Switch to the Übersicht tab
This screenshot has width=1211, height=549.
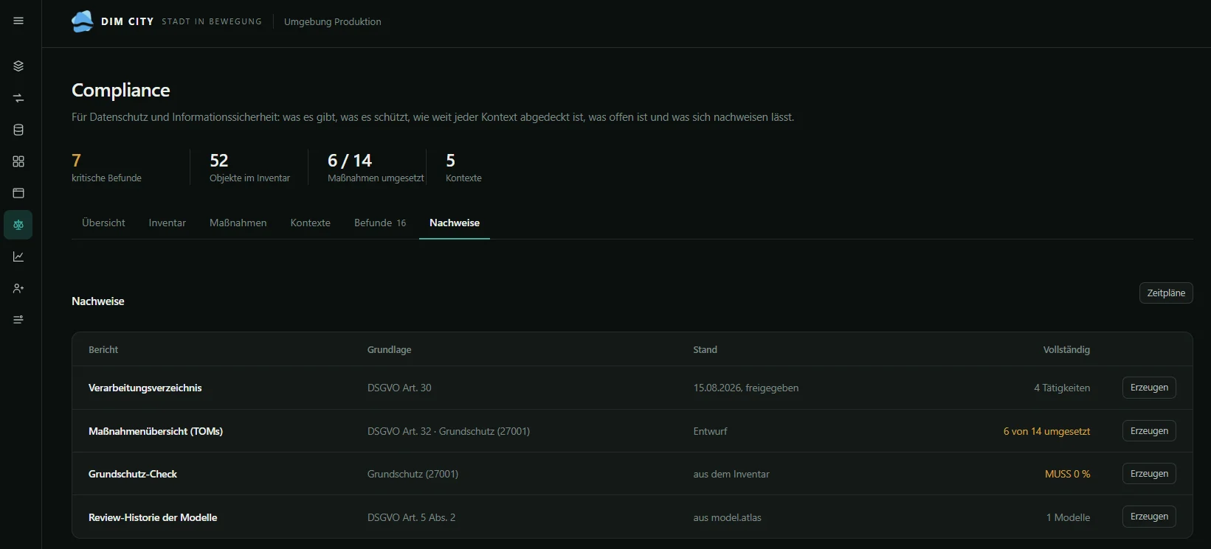103,223
